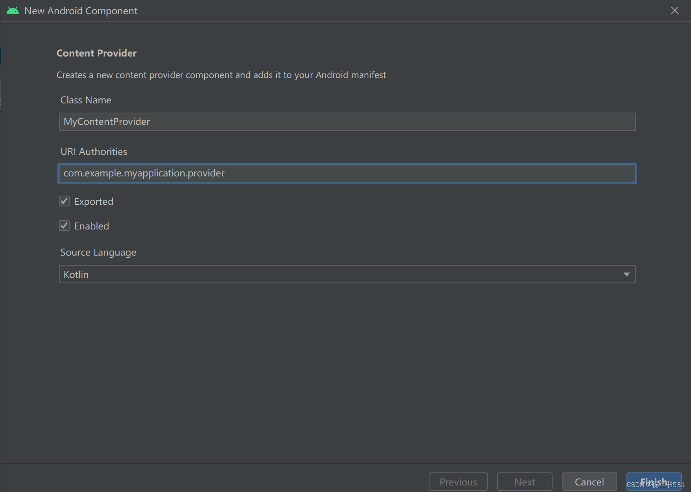Click the "Source Language" label
691x492 pixels.
point(98,253)
